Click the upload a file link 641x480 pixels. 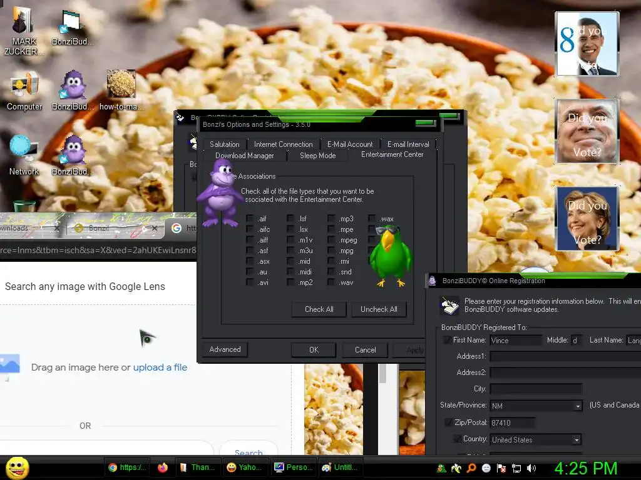click(160, 367)
